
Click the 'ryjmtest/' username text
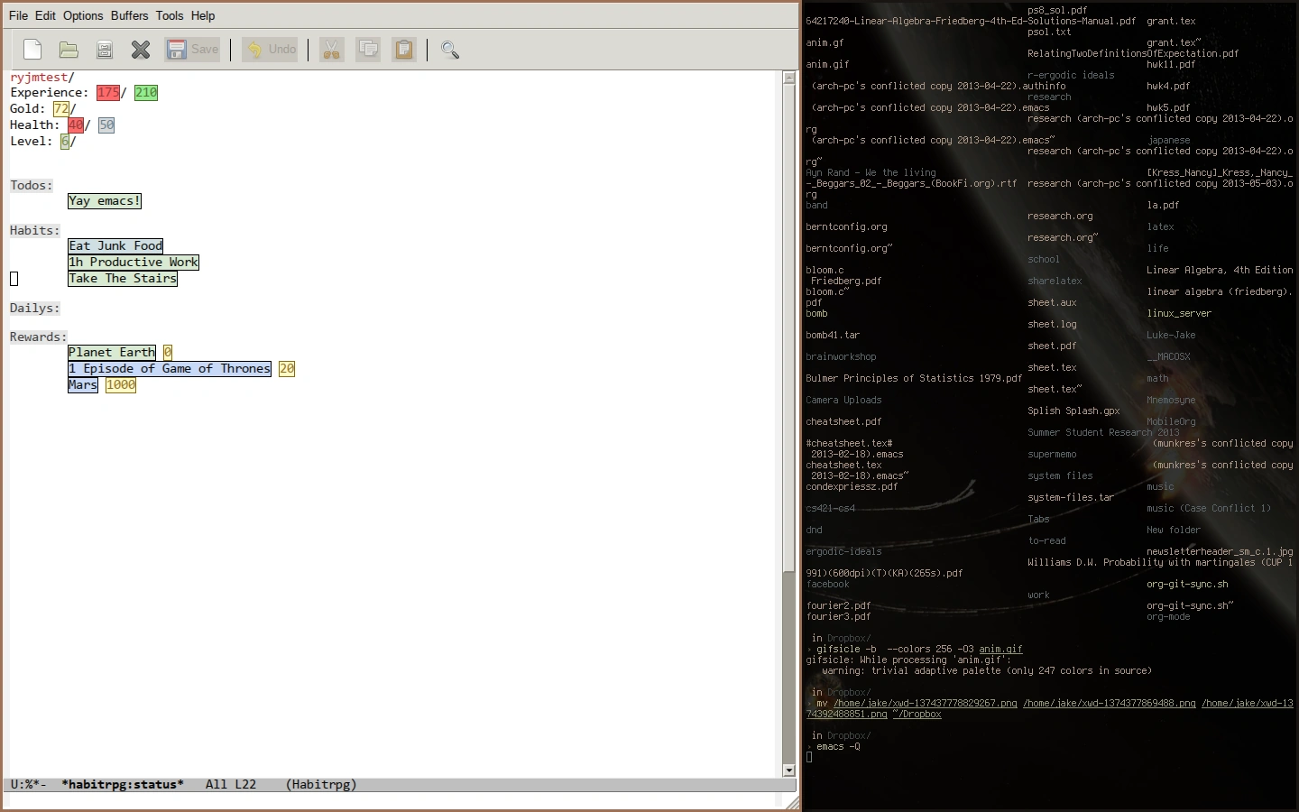coord(42,78)
